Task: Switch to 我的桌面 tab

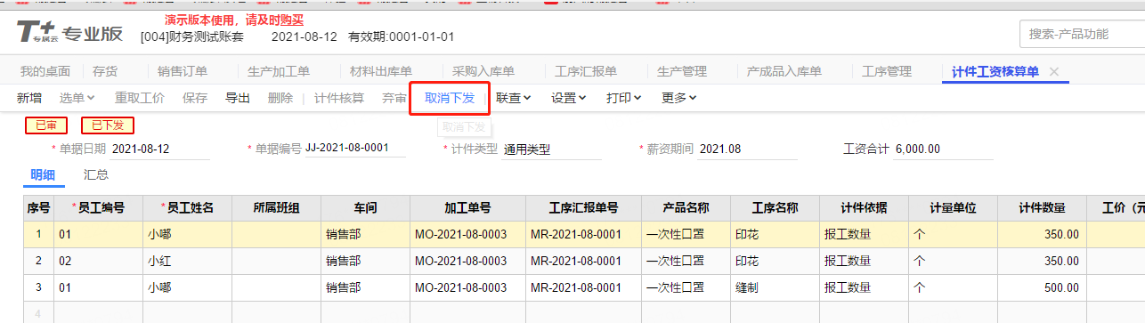Action: 45,71
